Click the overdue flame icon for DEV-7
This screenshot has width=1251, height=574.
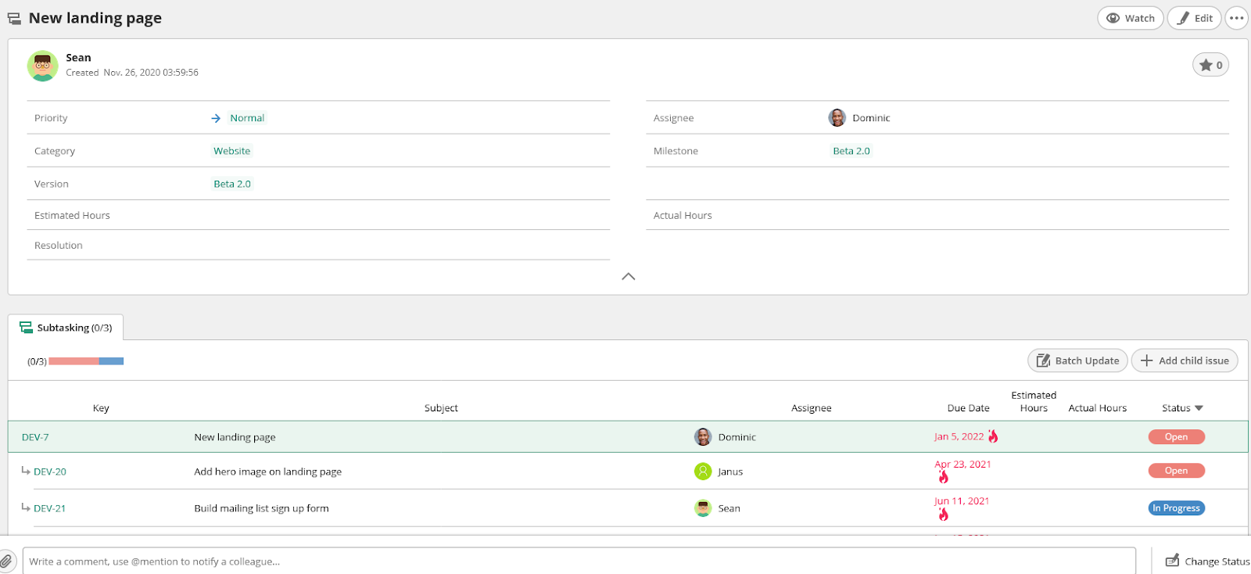tap(993, 436)
